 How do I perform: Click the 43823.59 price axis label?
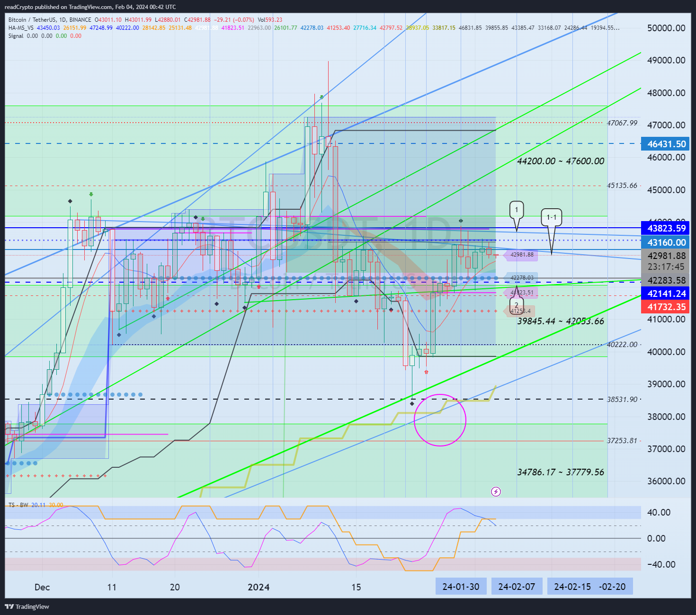point(666,228)
